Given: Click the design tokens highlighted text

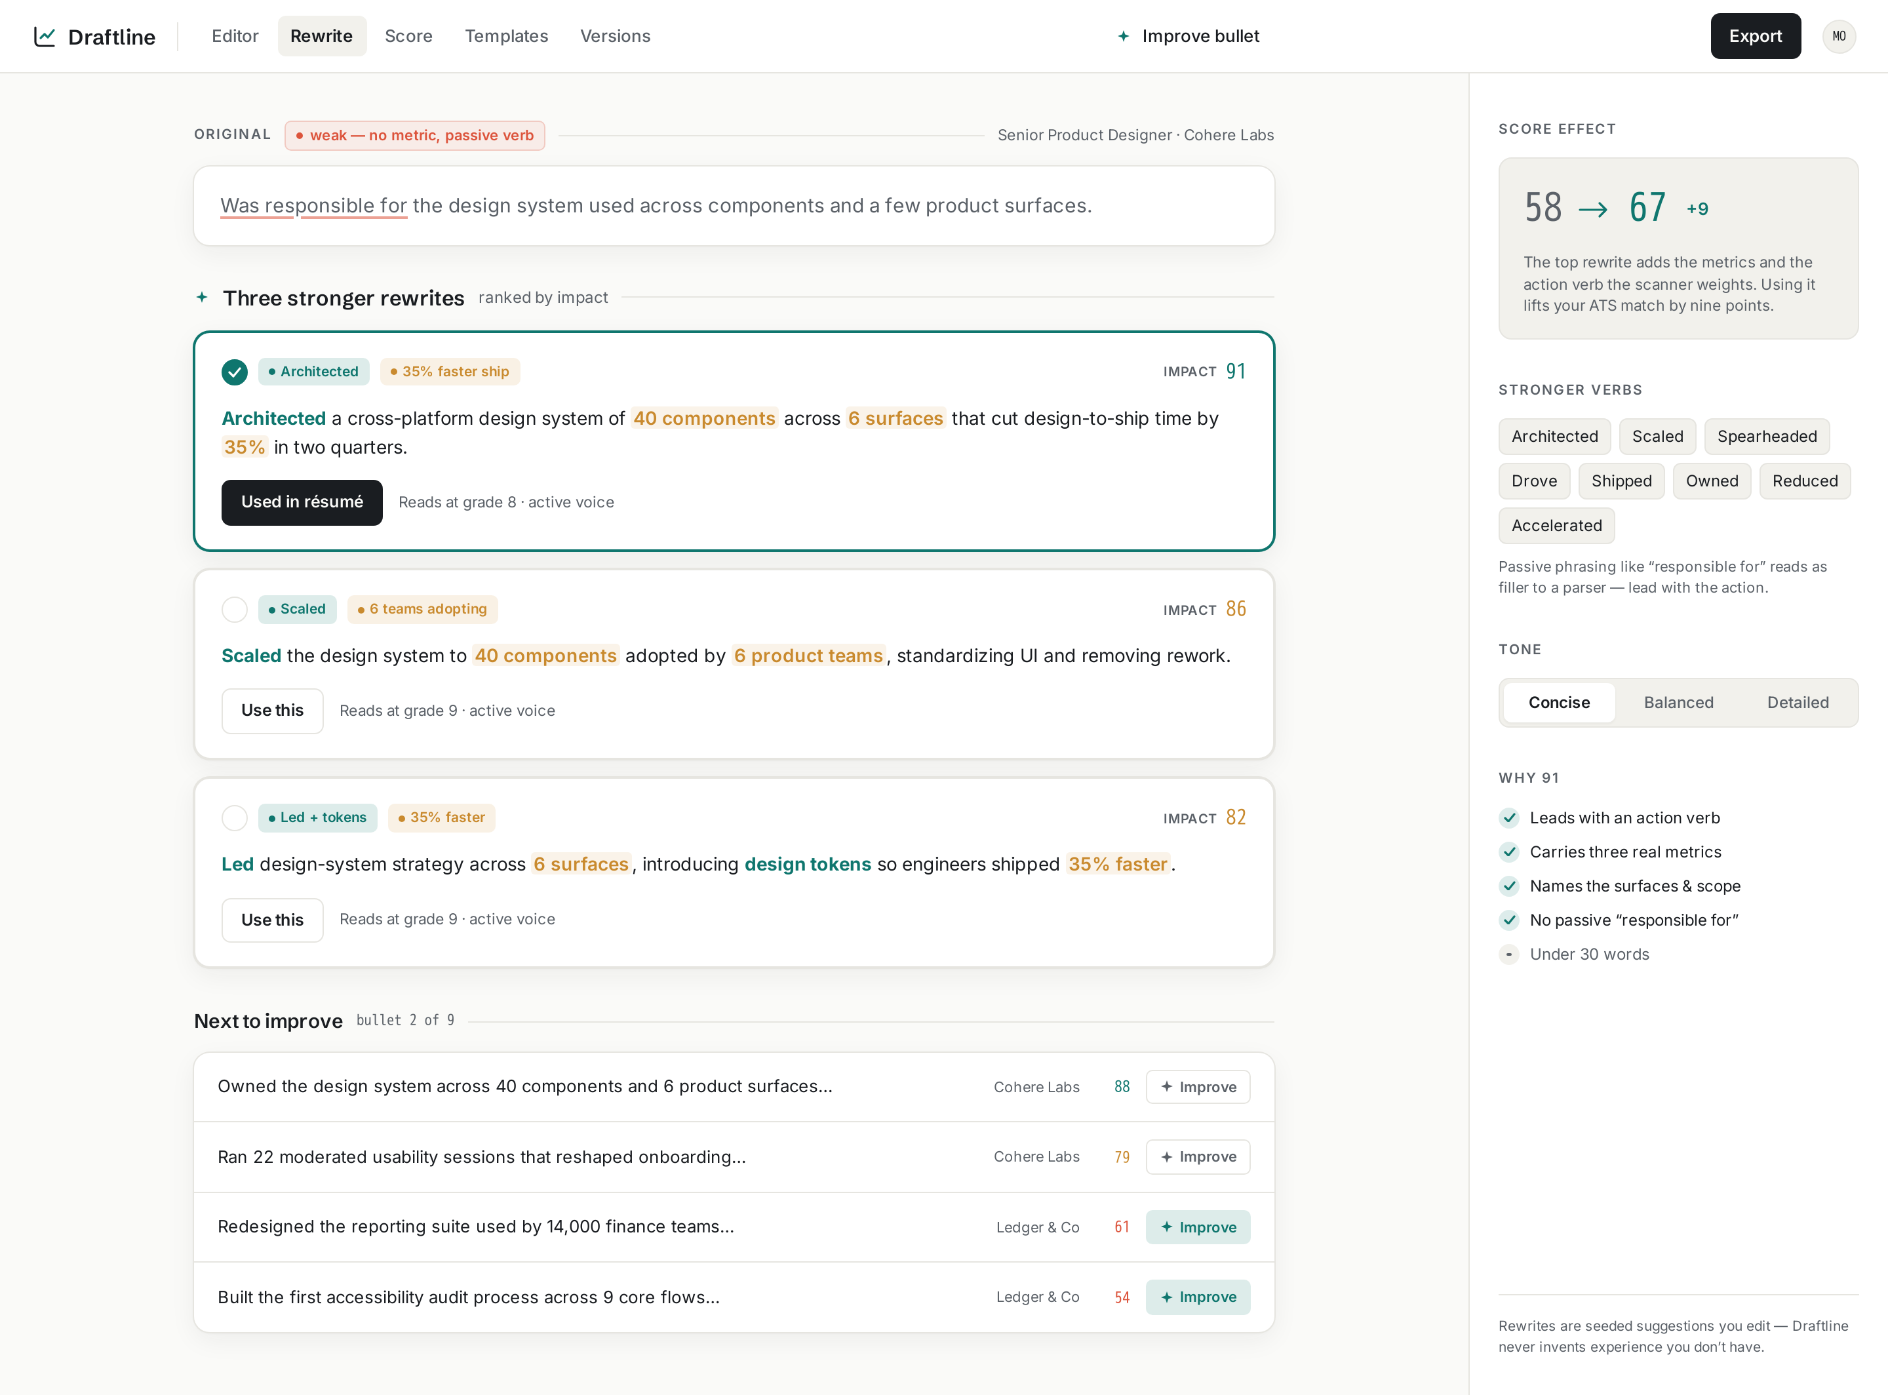Looking at the screenshot, I should pos(807,865).
